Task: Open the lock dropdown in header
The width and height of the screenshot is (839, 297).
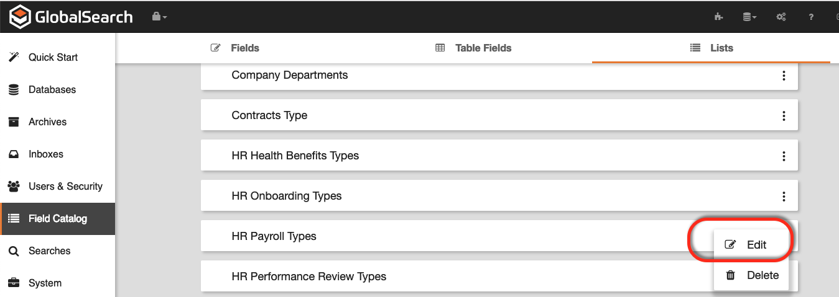Action: 159,17
